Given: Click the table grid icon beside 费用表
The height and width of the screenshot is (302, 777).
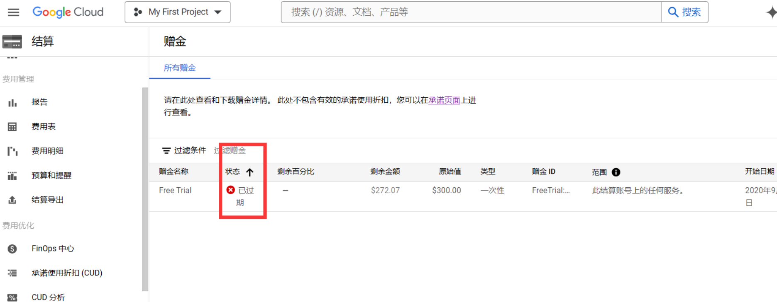Looking at the screenshot, I should point(12,127).
